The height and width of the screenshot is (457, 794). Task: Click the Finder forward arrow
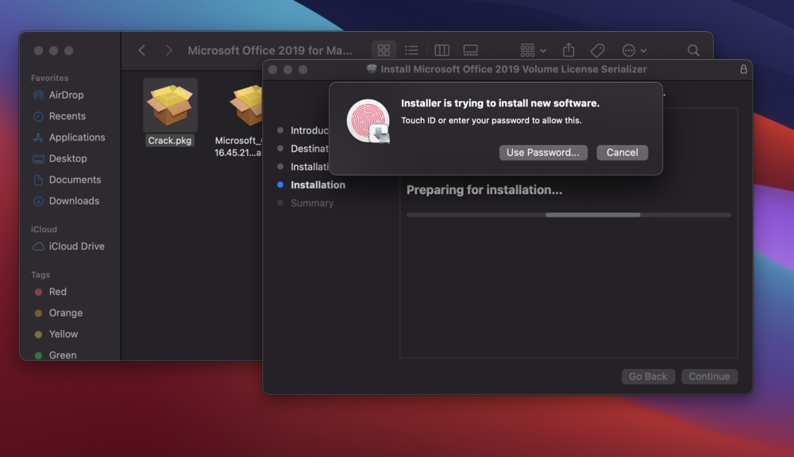168,50
